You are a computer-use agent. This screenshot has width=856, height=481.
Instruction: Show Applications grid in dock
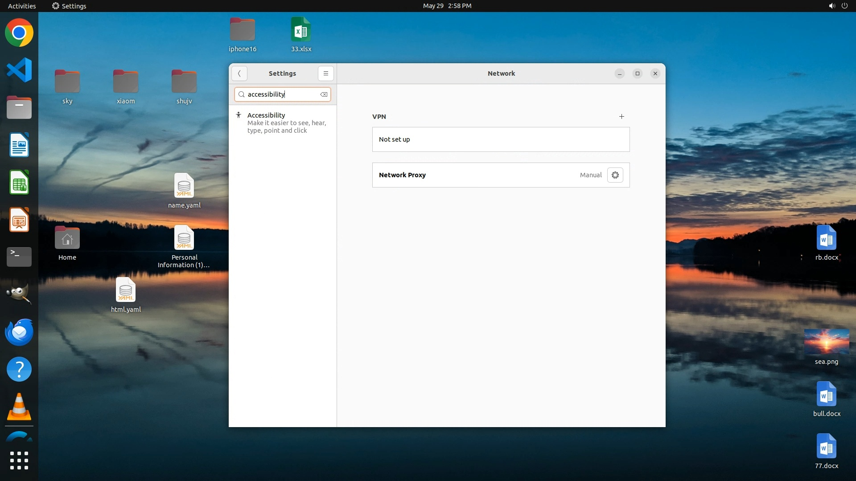click(x=19, y=461)
